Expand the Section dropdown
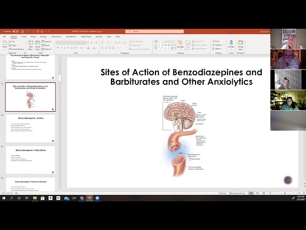The width and height of the screenshot is (306, 230). [47, 49]
